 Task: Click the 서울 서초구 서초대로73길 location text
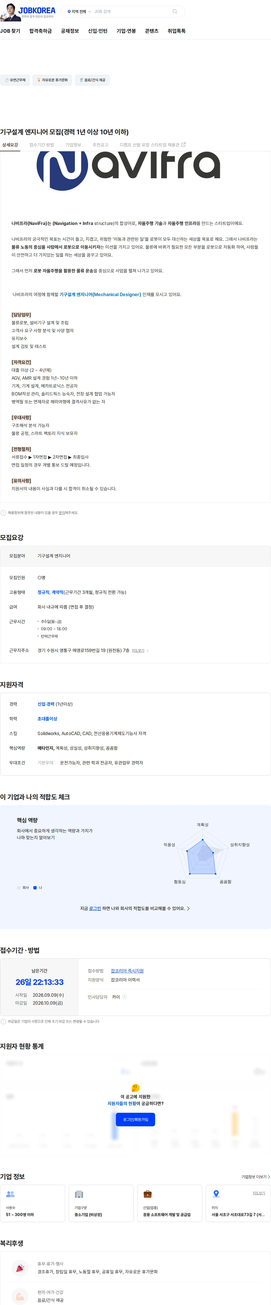(x=238, y=1214)
